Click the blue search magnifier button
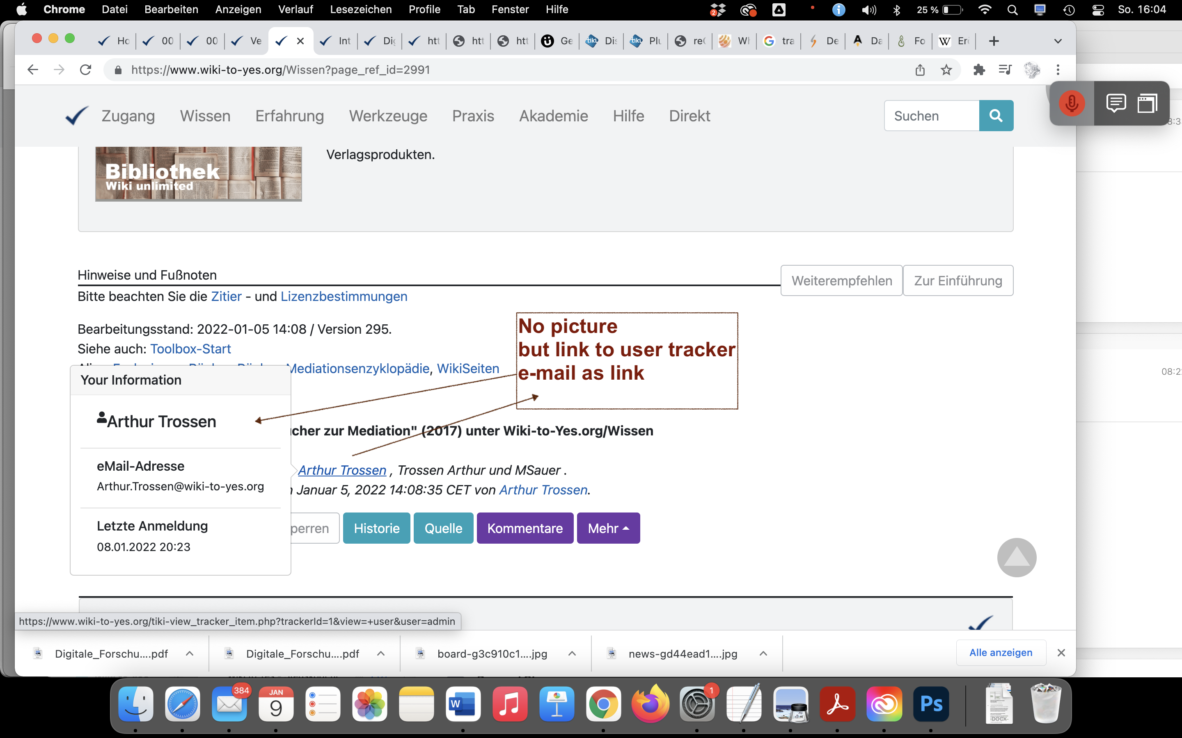 pos(995,116)
